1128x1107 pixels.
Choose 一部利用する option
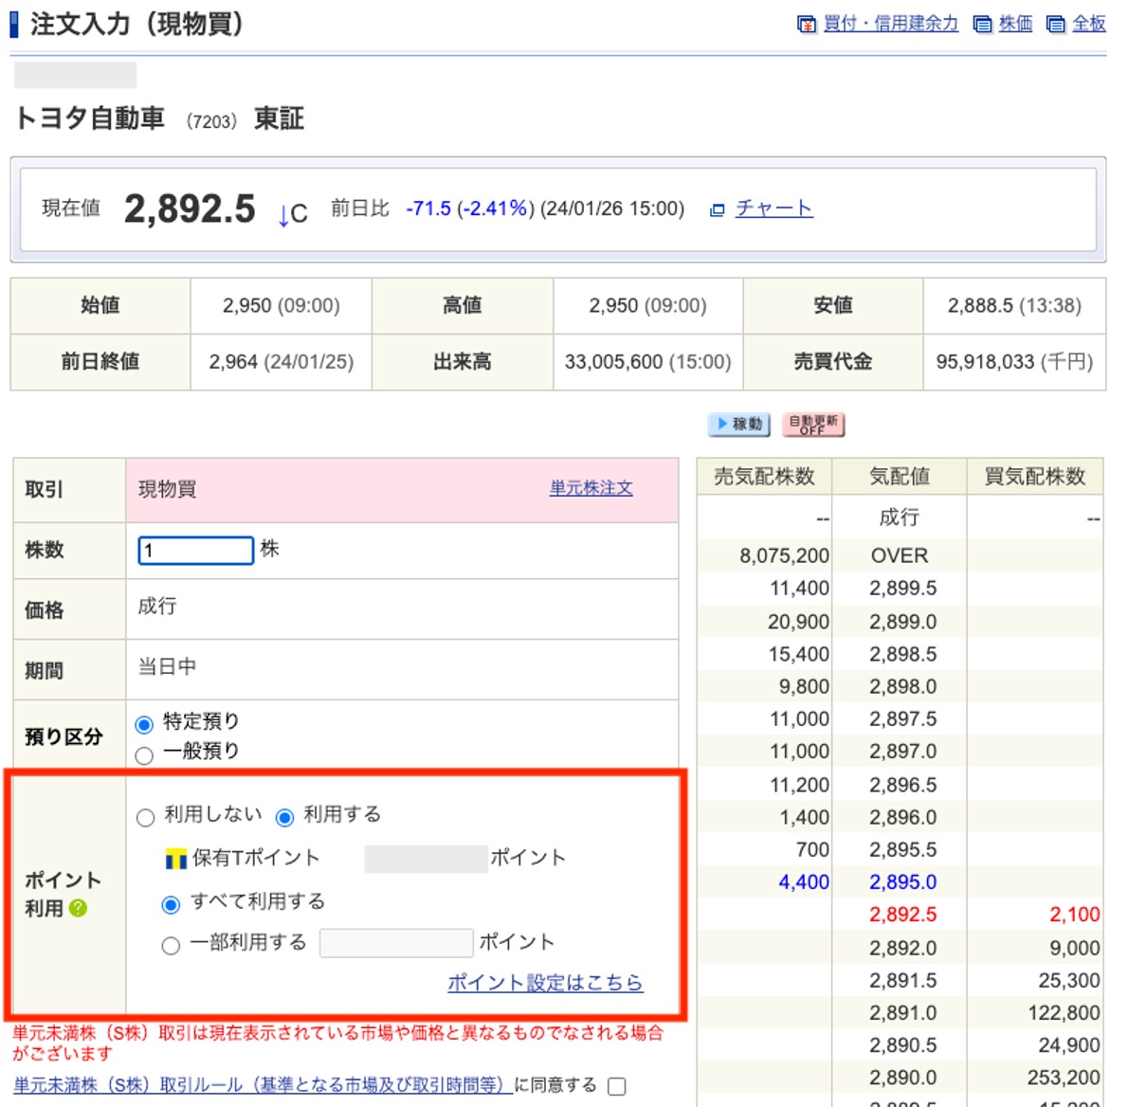172,945
